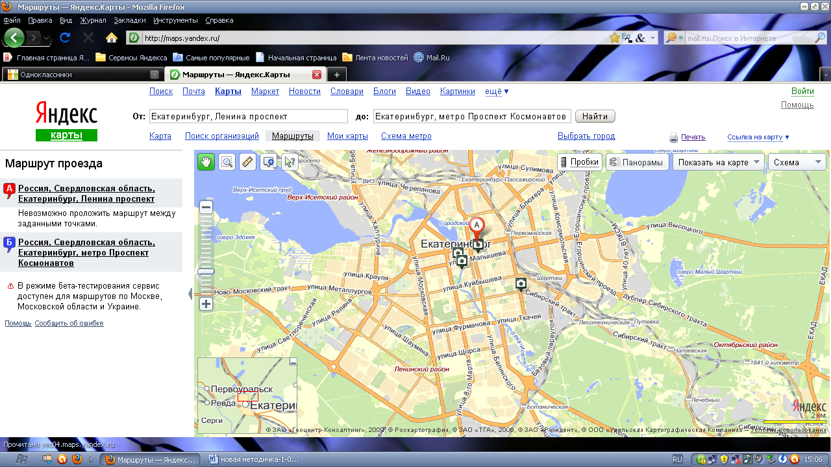The image size is (831, 467).
Task: Open the search engine selector dropdown
Action: 673,38
